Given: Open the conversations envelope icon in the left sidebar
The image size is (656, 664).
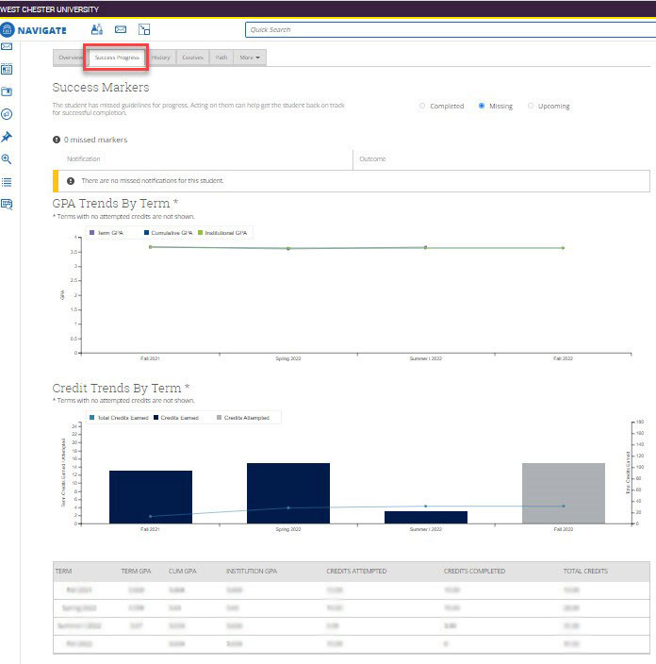Looking at the screenshot, I should [7, 47].
